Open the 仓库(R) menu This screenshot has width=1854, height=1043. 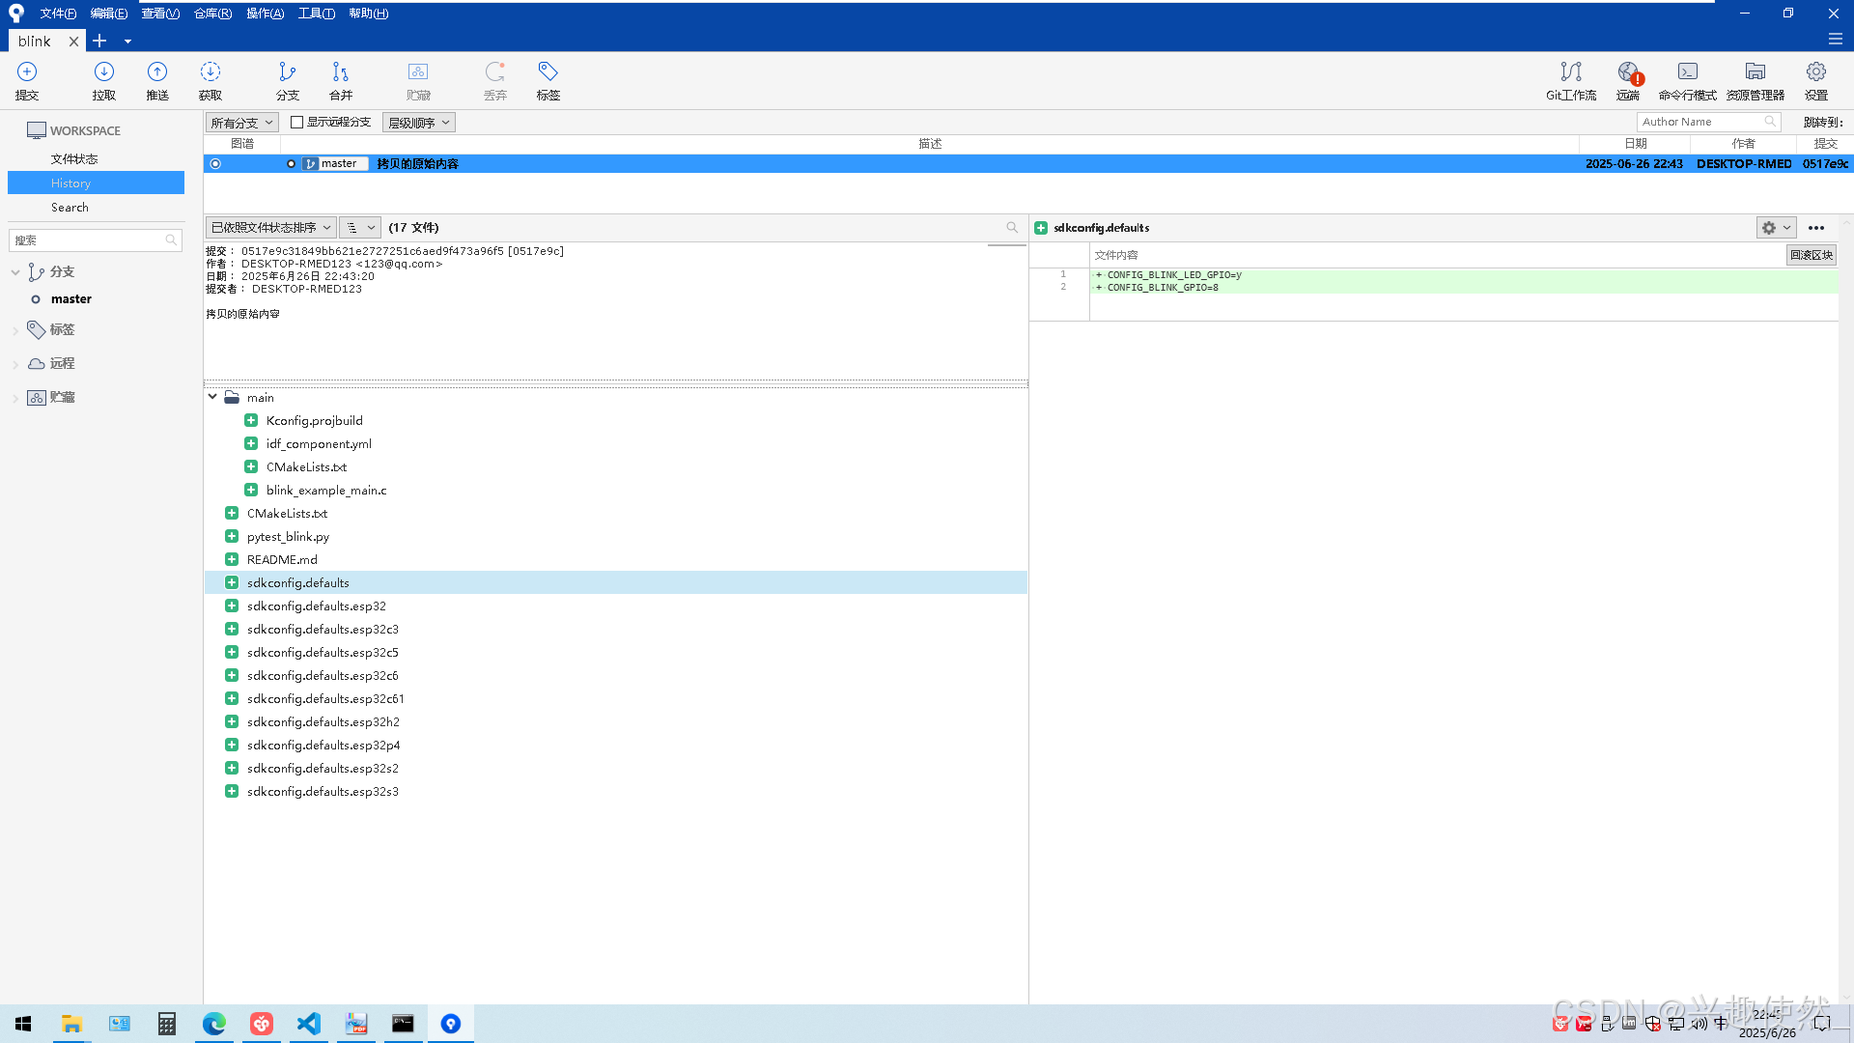tap(212, 14)
